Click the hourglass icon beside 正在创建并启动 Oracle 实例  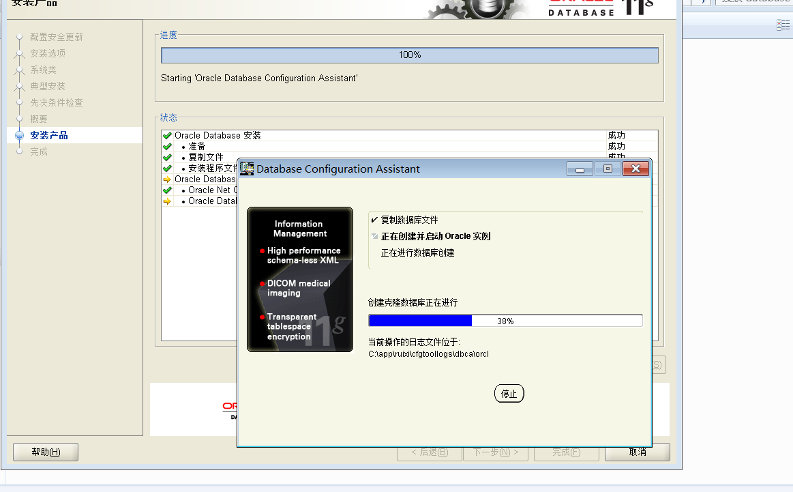point(374,236)
